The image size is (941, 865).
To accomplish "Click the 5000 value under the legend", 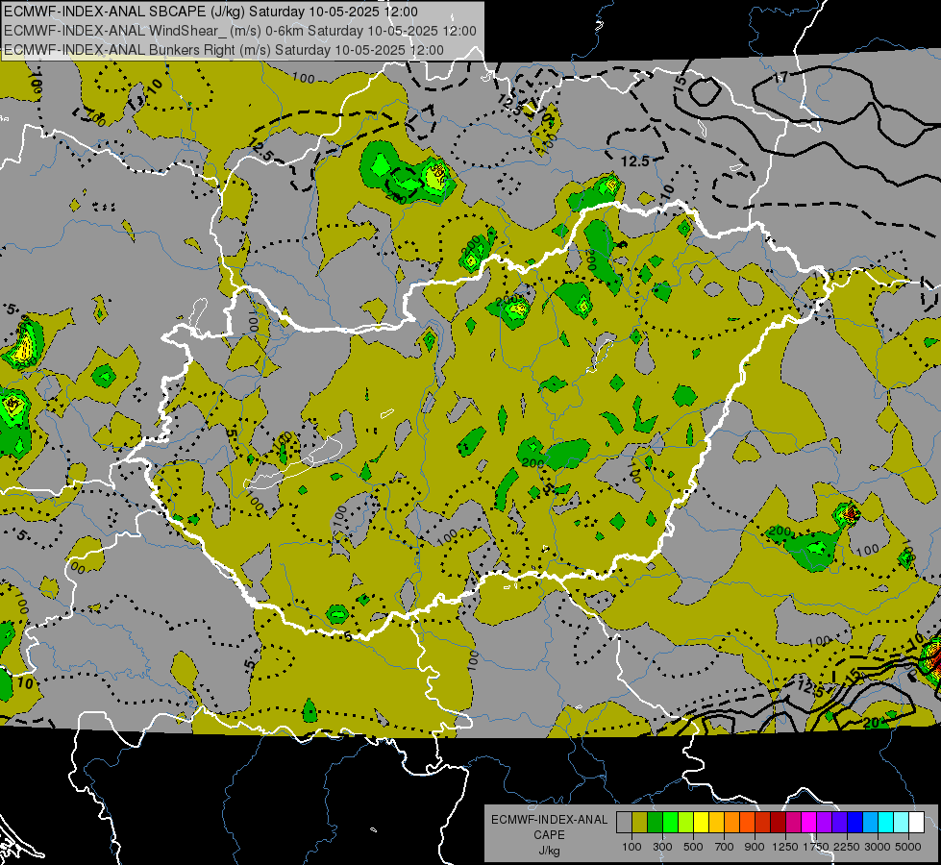I will (x=907, y=847).
